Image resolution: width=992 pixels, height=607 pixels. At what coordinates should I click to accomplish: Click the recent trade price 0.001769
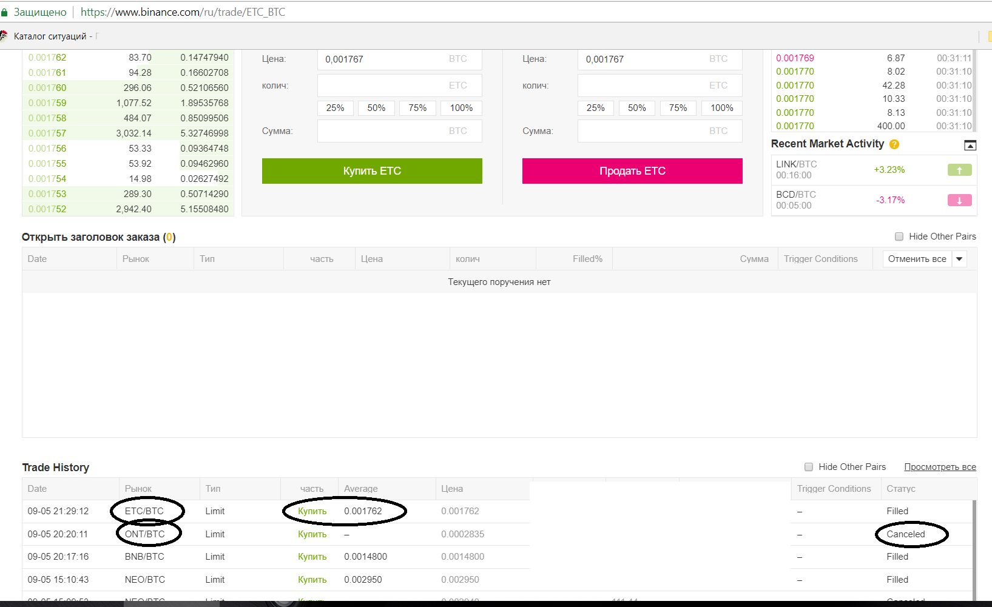coord(795,58)
